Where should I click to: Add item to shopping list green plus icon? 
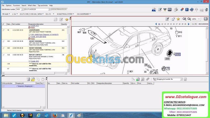[138, 79]
